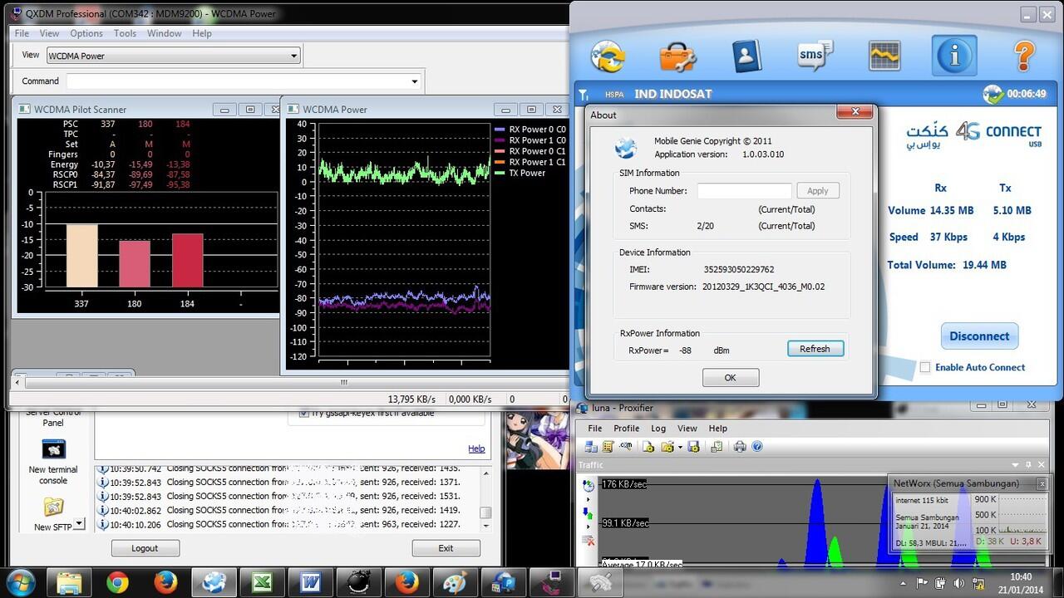
Task: Click the Phone Number input field
Action: (744, 191)
